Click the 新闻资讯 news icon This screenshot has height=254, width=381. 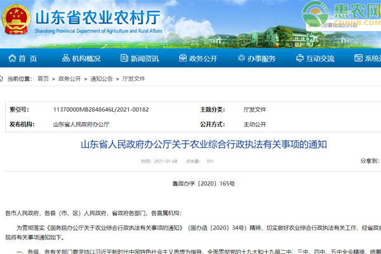coord(124,58)
